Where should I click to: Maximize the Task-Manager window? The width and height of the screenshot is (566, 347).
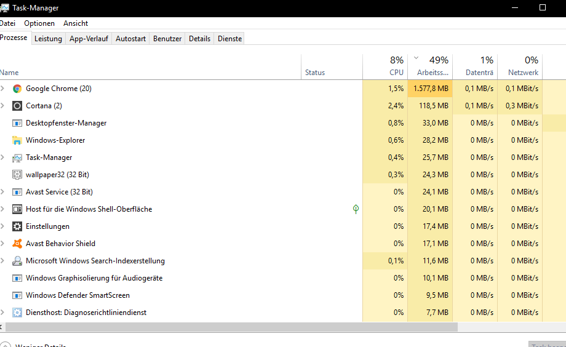(x=542, y=7)
